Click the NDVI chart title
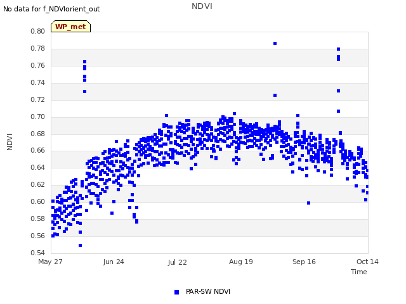The image size is (406, 304). tap(202, 6)
